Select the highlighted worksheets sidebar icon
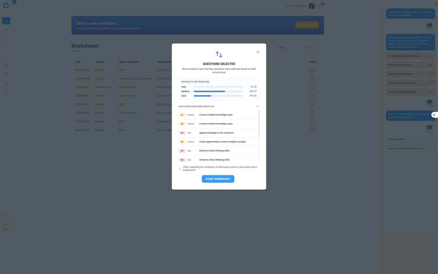Viewport: 438px width, 274px height. pos(6,21)
